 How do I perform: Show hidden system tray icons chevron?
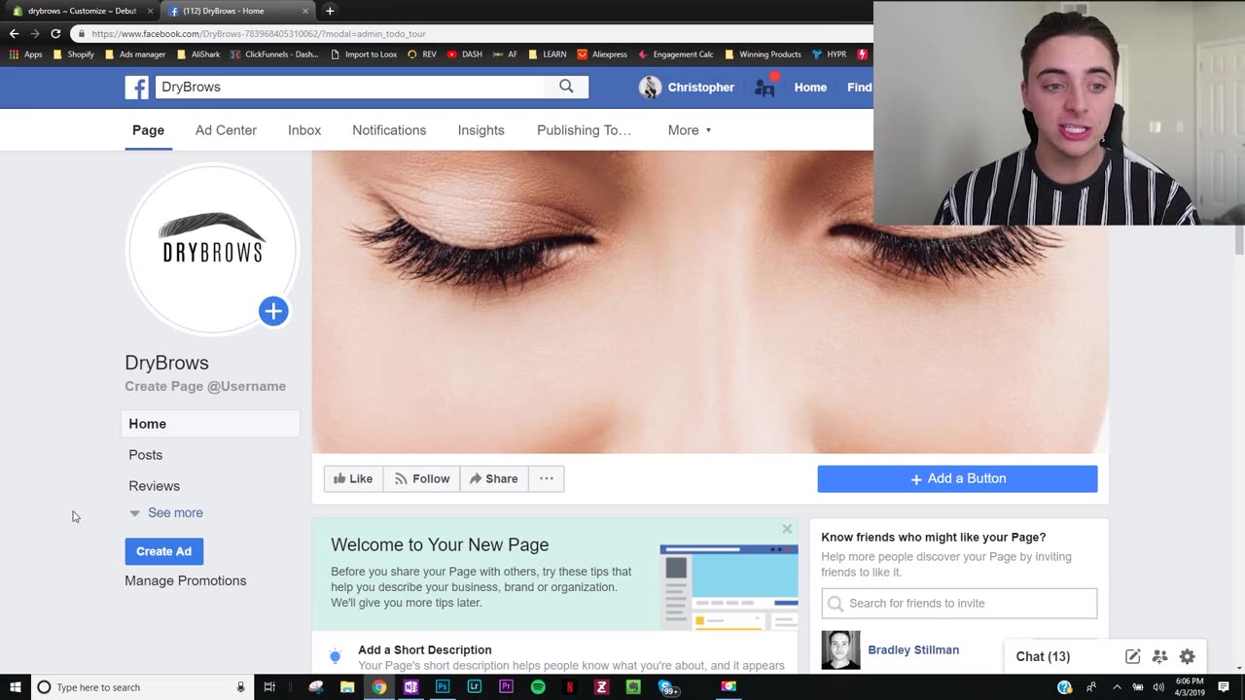point(1117,687)
